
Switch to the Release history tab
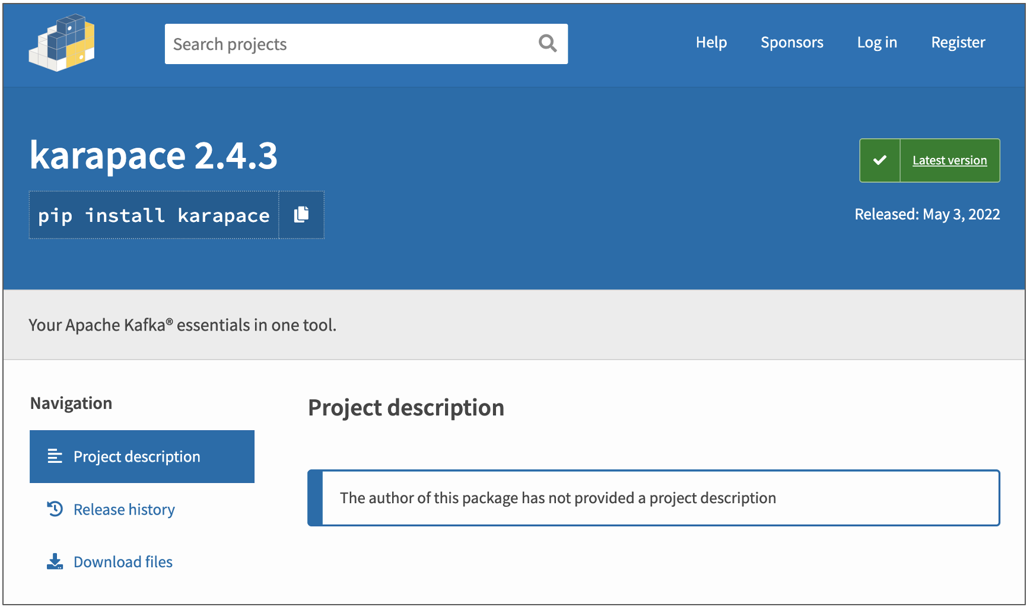(x=124, y=510)
